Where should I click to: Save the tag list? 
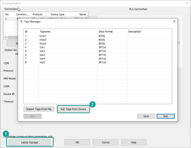coord(146,116)
